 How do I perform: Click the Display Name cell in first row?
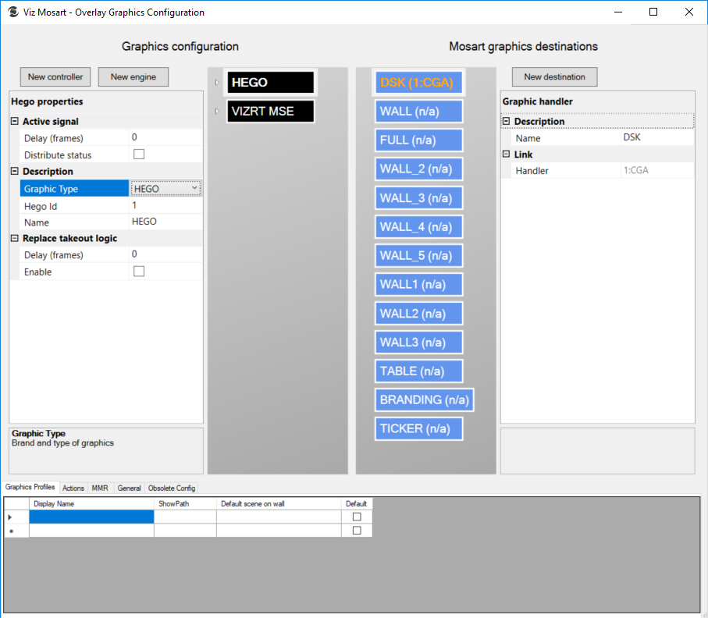click(91, 517)
